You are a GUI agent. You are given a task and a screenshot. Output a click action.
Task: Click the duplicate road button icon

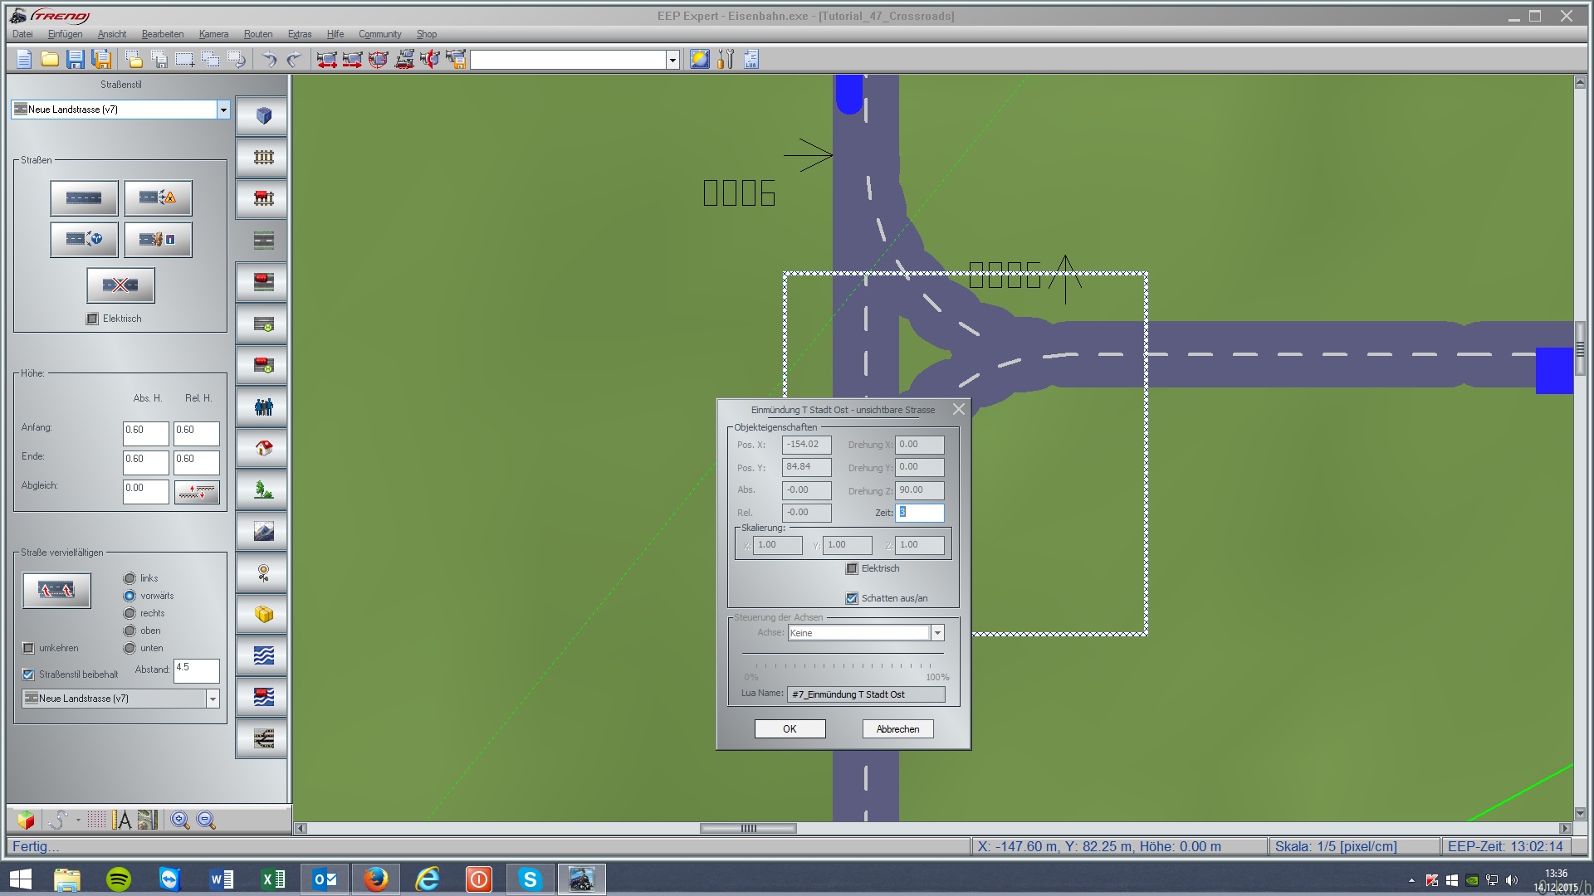coord(56,591)
